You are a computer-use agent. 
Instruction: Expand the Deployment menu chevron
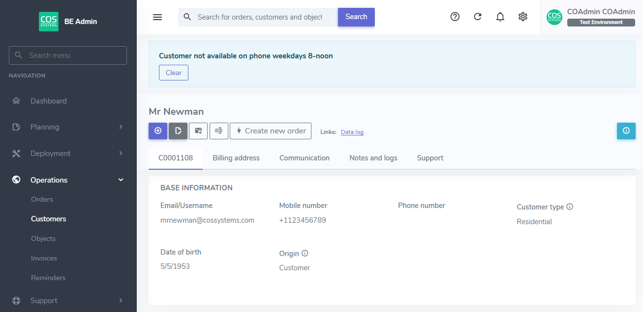[x=121, y=154]
